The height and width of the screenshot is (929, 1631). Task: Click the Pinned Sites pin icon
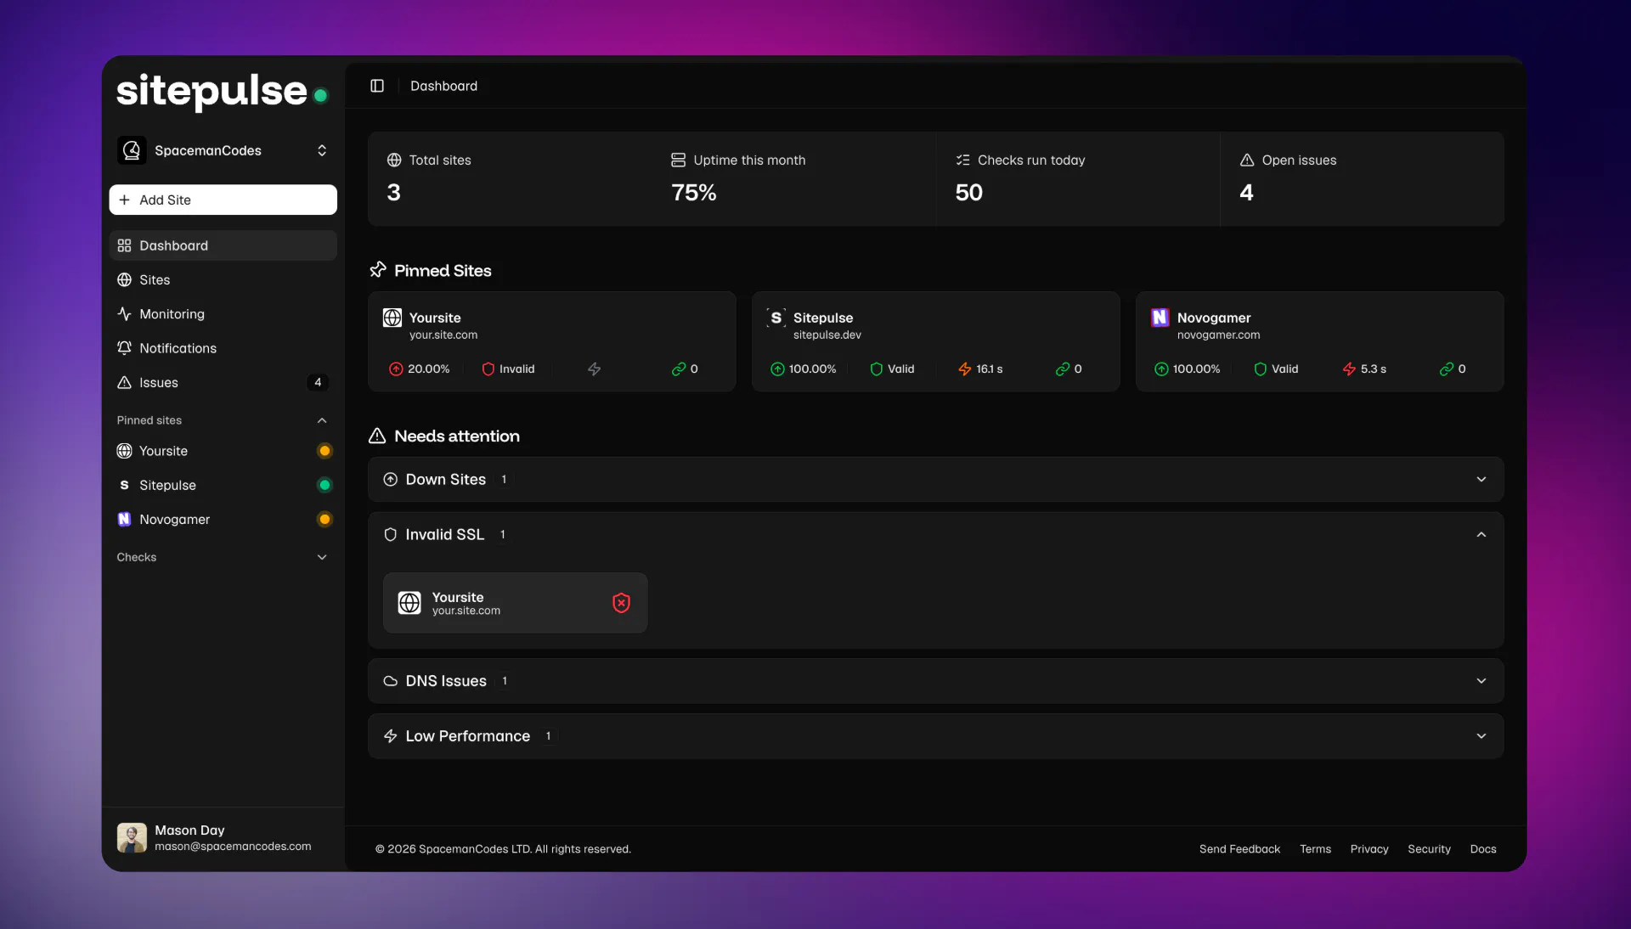[378, 269]
